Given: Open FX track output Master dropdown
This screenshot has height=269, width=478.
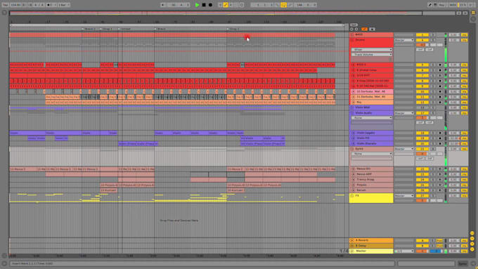Looking at the screenshot, I should click(x=404, y=196).
